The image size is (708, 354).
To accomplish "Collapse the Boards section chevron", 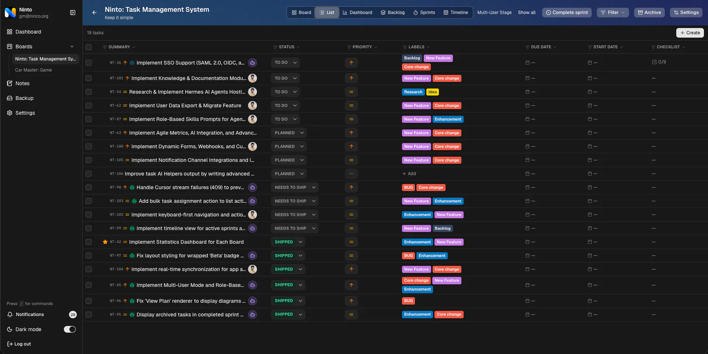I will pyautogui.click(x=72, y=46).
